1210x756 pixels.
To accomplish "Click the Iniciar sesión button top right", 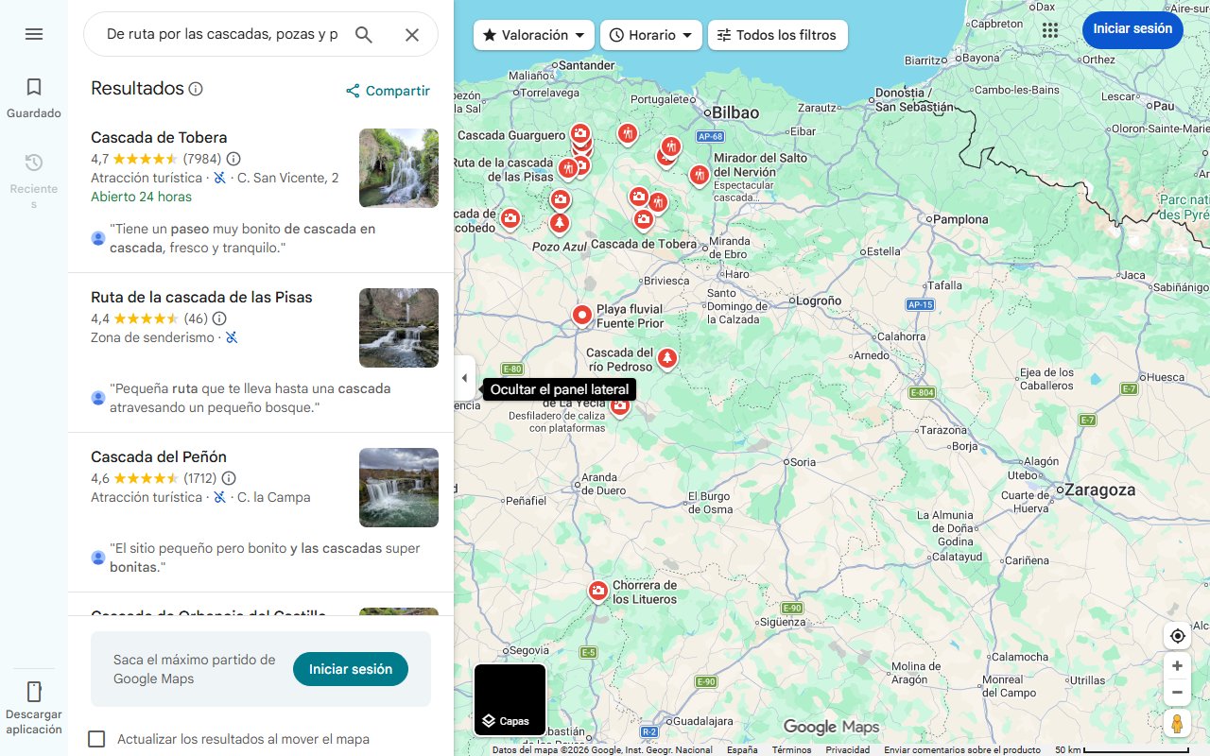I will point(1132,29).
